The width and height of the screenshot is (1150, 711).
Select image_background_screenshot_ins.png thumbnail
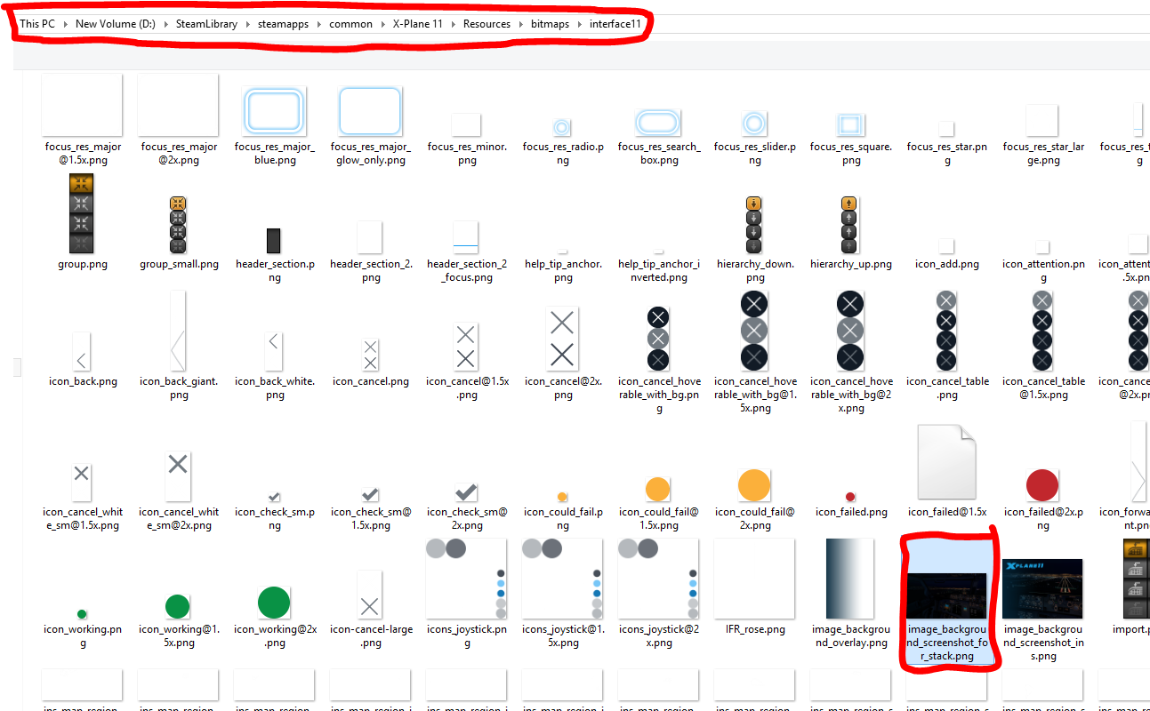click(1042, 589)
